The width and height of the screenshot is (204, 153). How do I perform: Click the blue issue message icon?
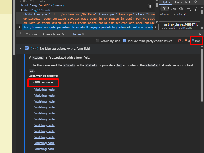(x=27, y=48)
